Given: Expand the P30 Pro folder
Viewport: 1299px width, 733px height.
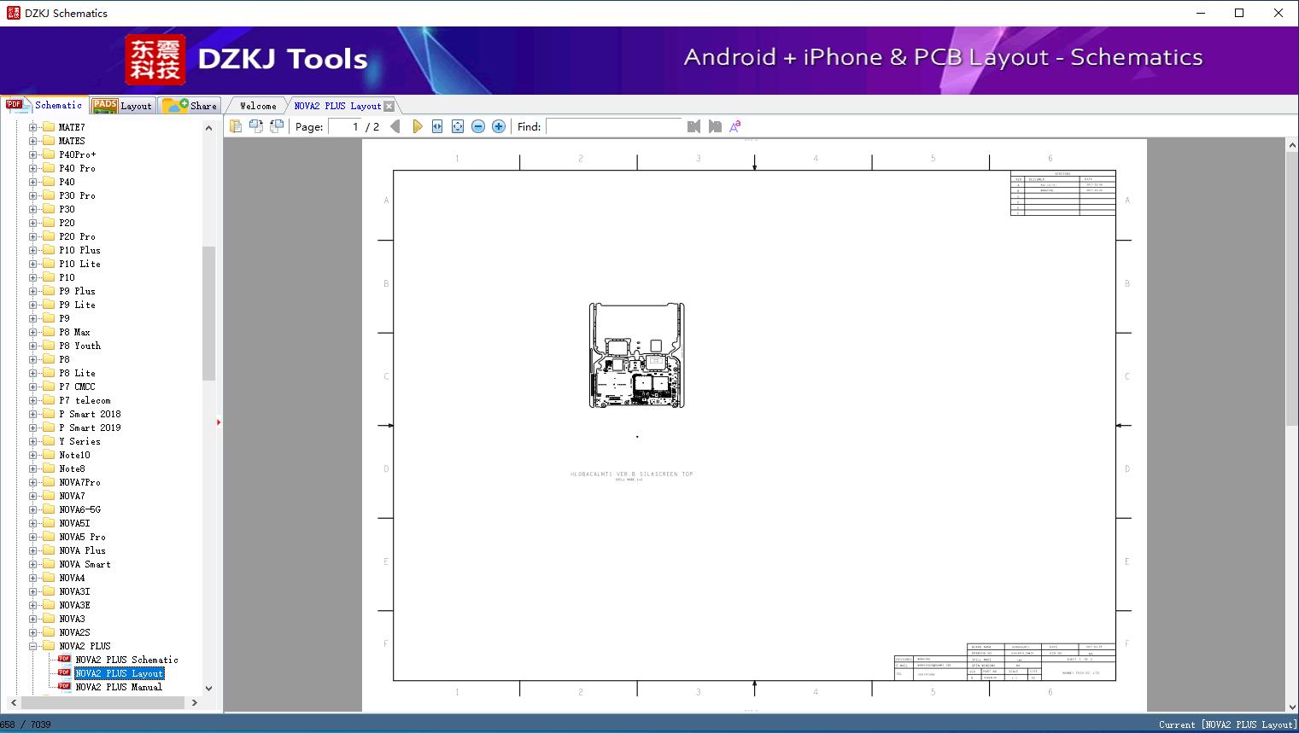Looking at the screenshot, I should (x=32, y=195).
